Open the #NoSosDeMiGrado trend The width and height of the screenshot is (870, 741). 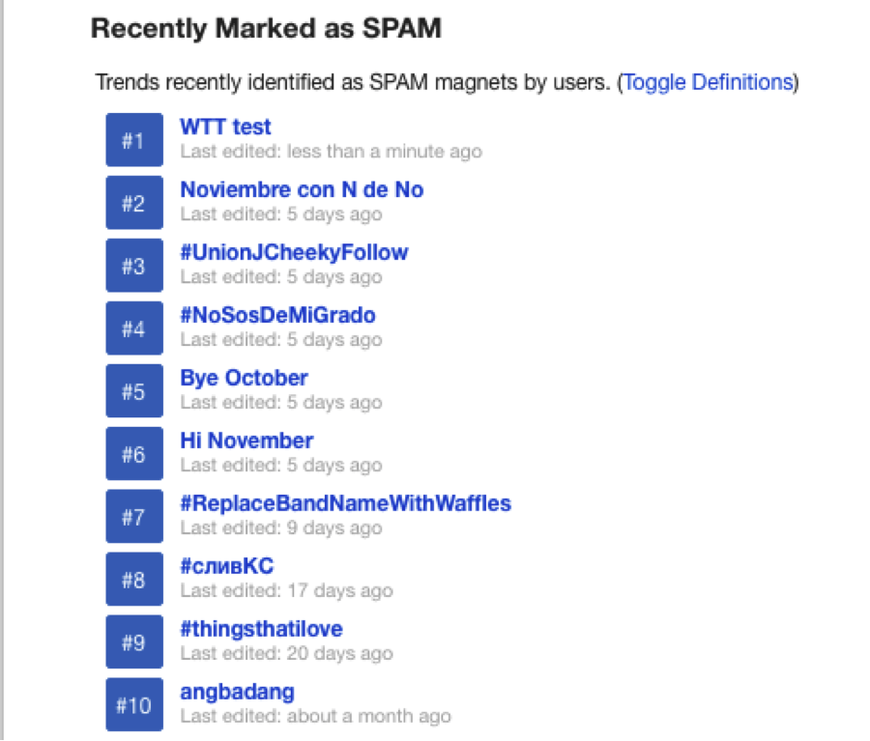[278, 315]
